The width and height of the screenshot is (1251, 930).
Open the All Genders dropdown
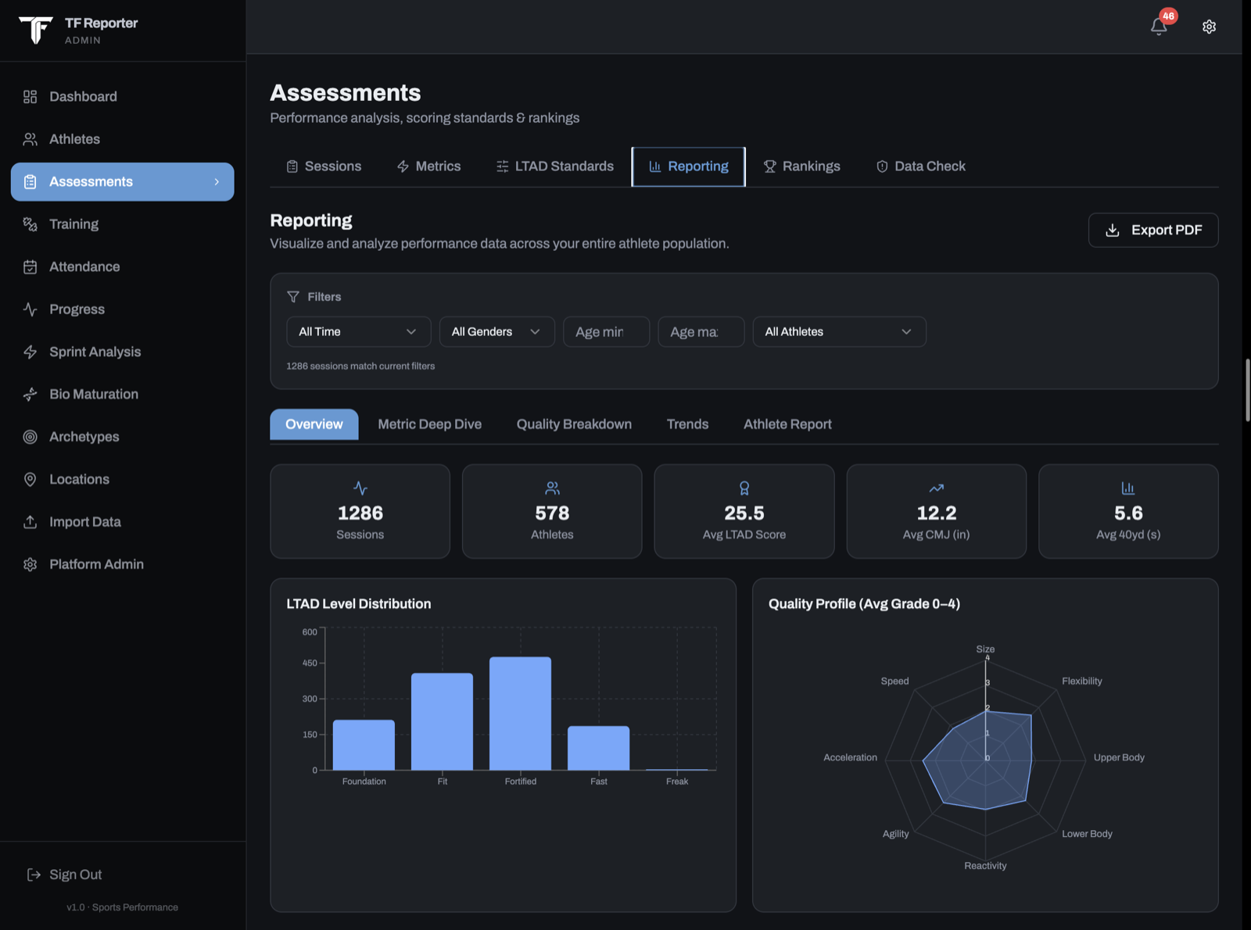pyautogui.click(x=497, y=332)
